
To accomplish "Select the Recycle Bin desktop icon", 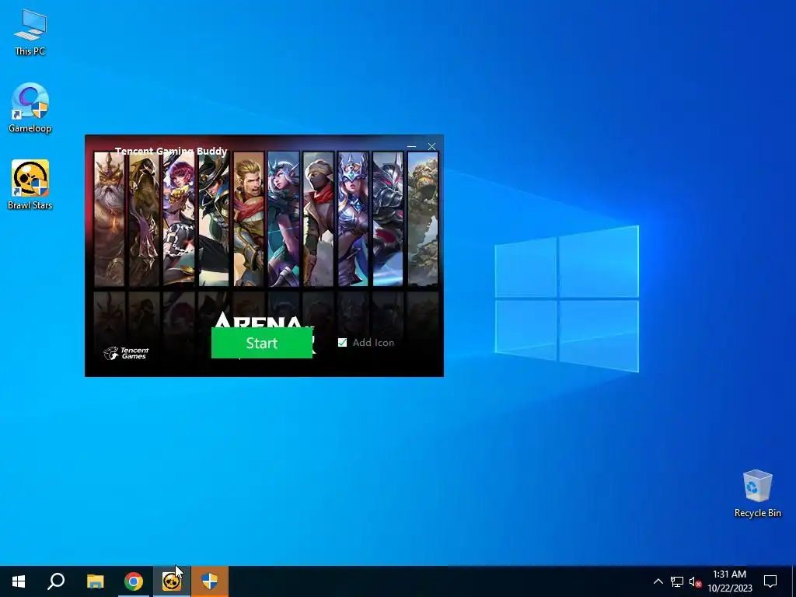I will tap(757, 494).
